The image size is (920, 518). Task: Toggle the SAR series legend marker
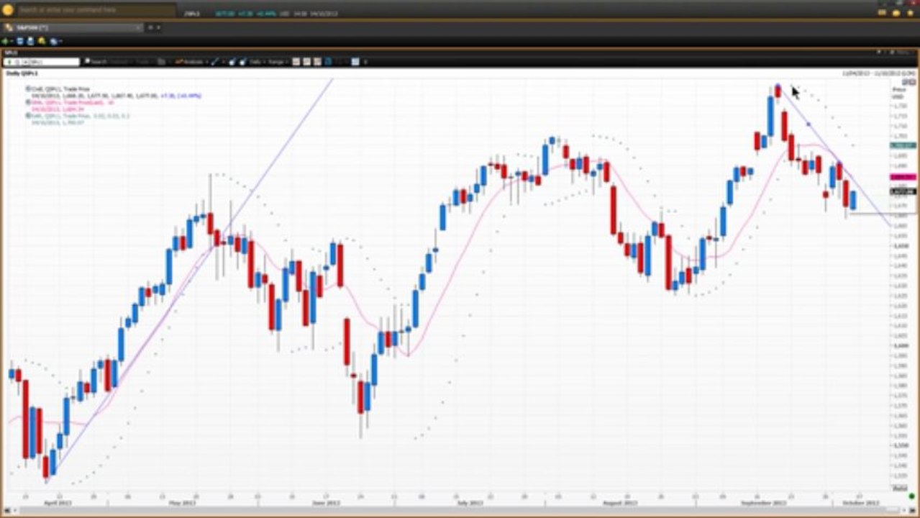(x=28, y=115)
